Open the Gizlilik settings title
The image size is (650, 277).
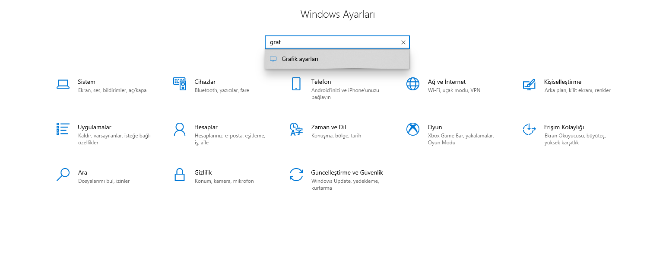click(x=203, y=172)
